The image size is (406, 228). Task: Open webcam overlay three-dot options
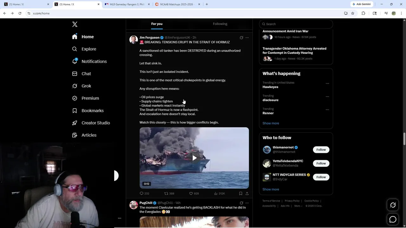tap(120, 218)
